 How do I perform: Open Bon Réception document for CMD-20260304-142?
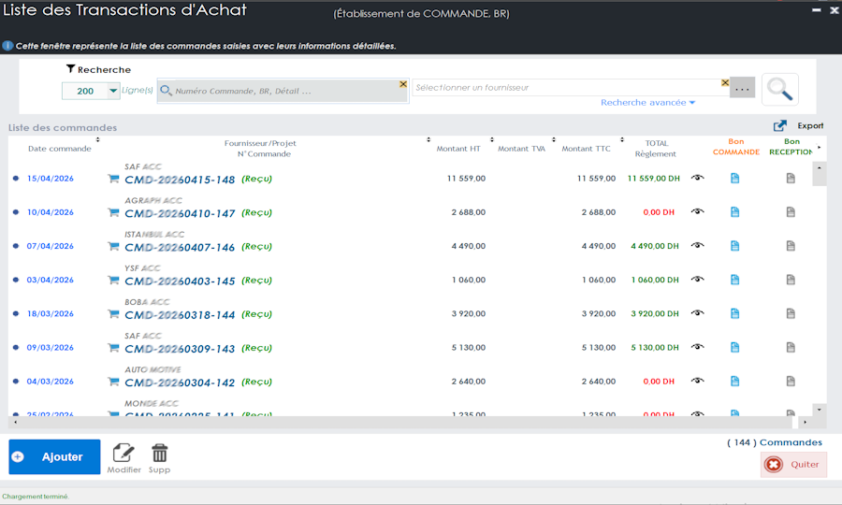tap(791, 381)
